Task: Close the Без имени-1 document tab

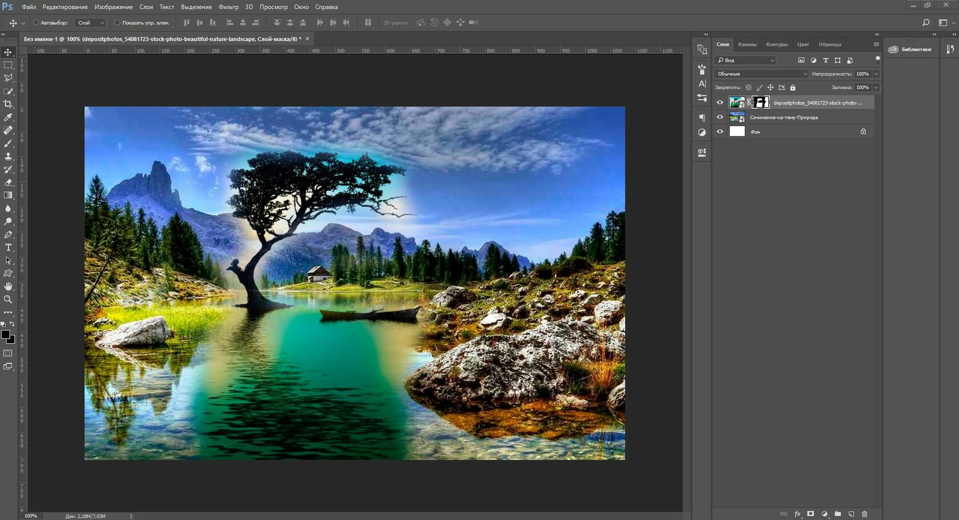Action: point(307,39)
